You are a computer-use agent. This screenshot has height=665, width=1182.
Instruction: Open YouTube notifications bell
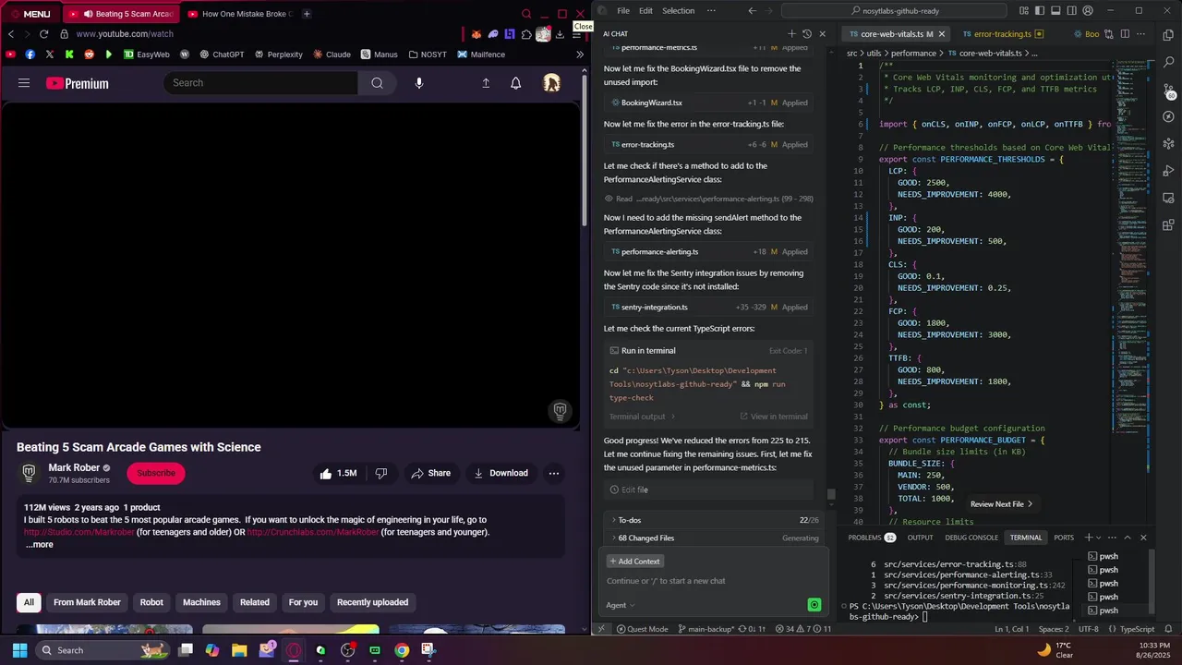click(x=516, y=83)
